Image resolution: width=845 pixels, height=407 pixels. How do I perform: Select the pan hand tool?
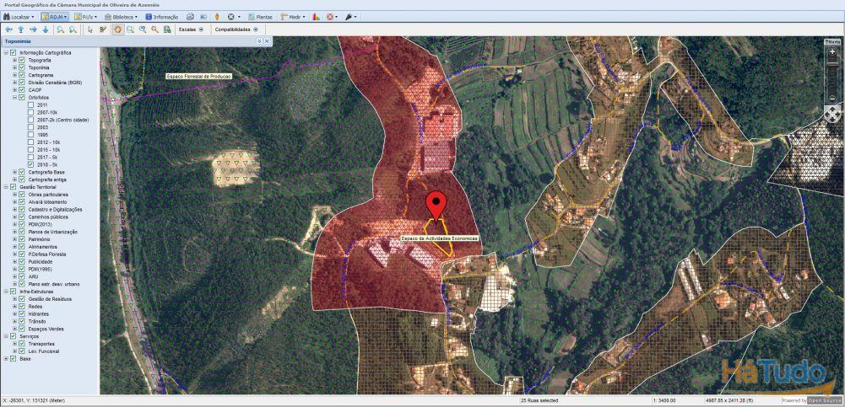click(117, 29)
